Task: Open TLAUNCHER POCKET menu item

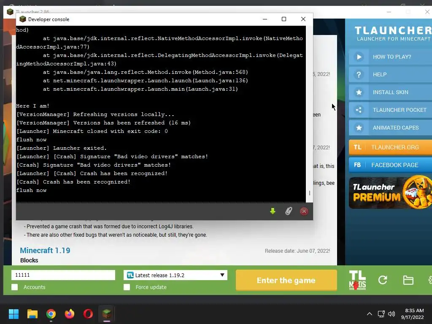Action: click(x=390, y=110)
